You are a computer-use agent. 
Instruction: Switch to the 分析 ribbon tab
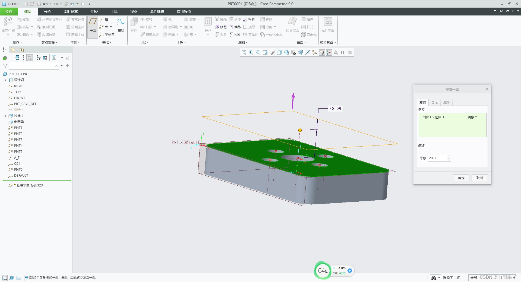(48, 12)
